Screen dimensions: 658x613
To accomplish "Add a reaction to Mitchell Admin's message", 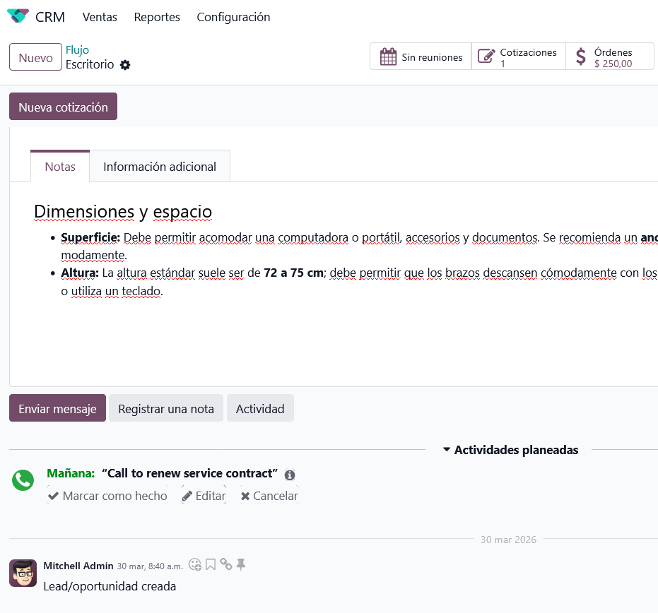I will click(195, 564).
